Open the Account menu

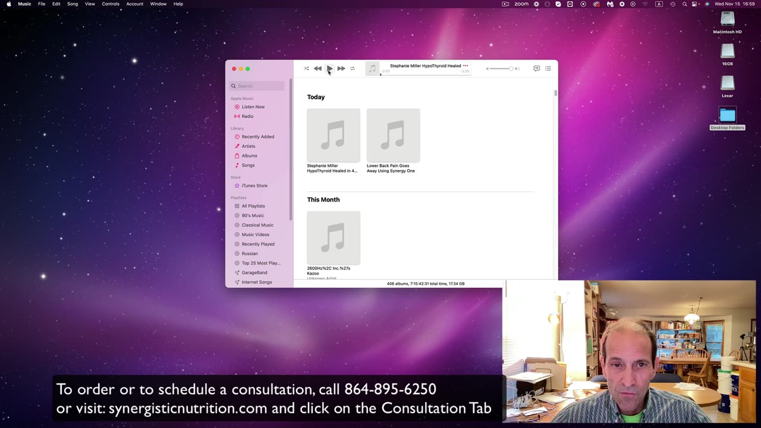pyautogui.click(x=135, y=4)
